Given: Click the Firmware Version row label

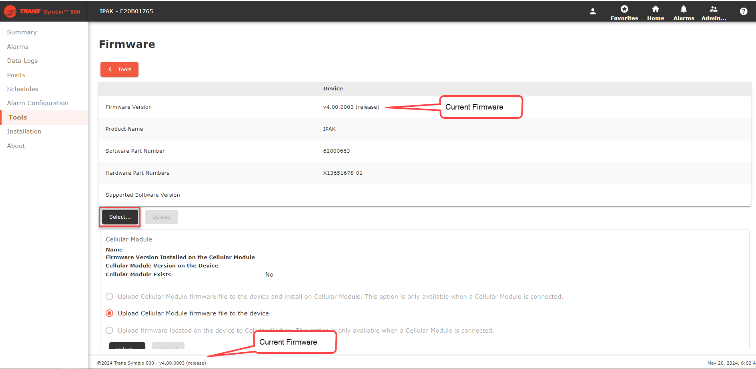Looking at the screenshot, I should (128, 107).
